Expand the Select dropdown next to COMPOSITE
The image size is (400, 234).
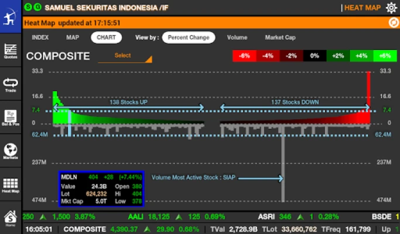click(x=125, y=56)
